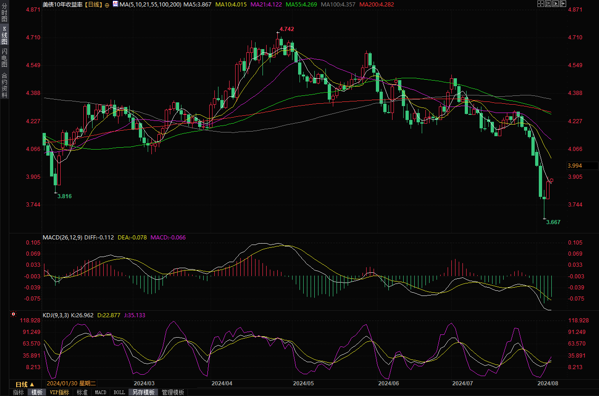Click 另存模板 to save template
This screenshot has width=599, height=396.
click(143, 392)
